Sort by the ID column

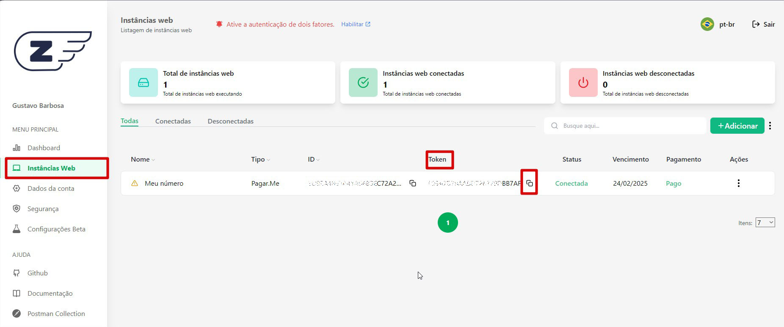pyautogui.click(x=314, y=159)
